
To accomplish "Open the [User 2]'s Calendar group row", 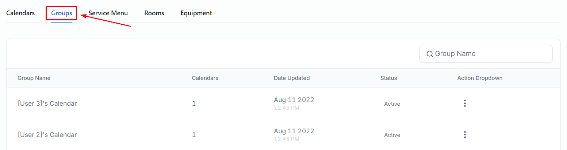I will pyautogui.click(x=47, y=135).
